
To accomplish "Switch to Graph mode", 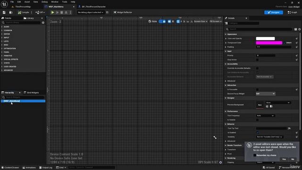I will click(x=293, y=12).
